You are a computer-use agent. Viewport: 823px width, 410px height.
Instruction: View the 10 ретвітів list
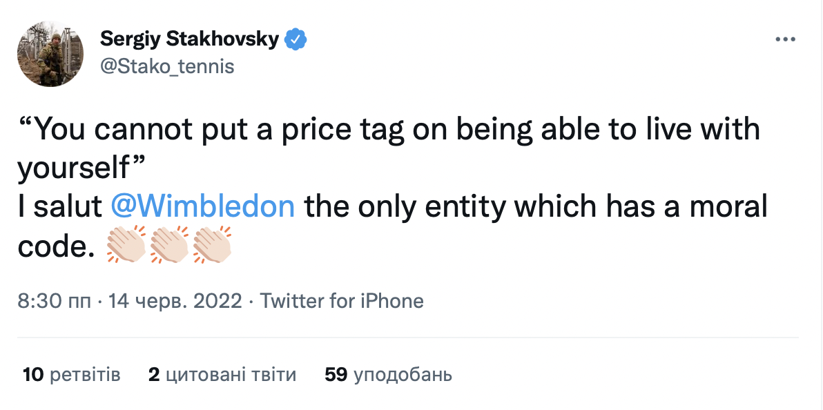(72, 375)
